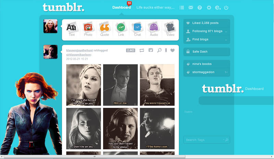Click the post timestamp 2012-05-21 15:21
Viewport: 274px width, 159px height.
pyautogui.click(x=77, y=59)
